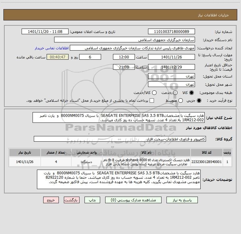Click the چاپ print button
Screen dimensions: 241x234
92,200
